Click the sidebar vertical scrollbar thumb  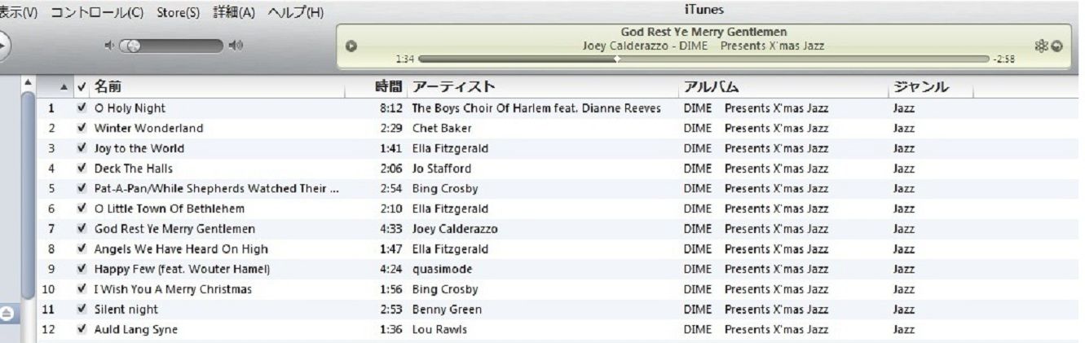[28, 196]
